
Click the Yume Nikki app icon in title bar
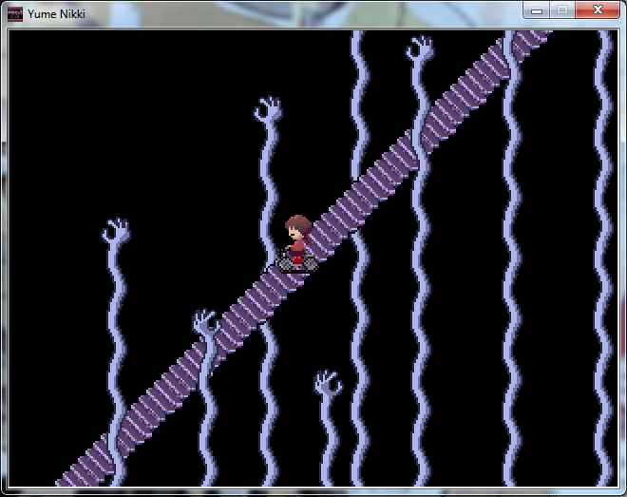click(x=15, y=14)
